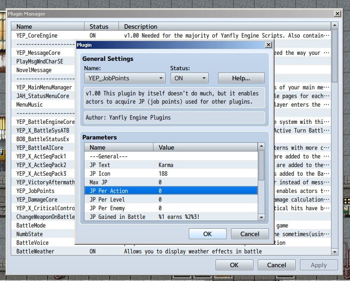Select PlayMsgWndCharSE in the plugin list
This screenshot has height=281, width=350.
tap(40, 61)
